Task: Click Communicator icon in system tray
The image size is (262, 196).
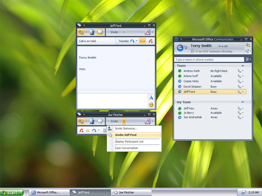Action: (x=244, y=193)
